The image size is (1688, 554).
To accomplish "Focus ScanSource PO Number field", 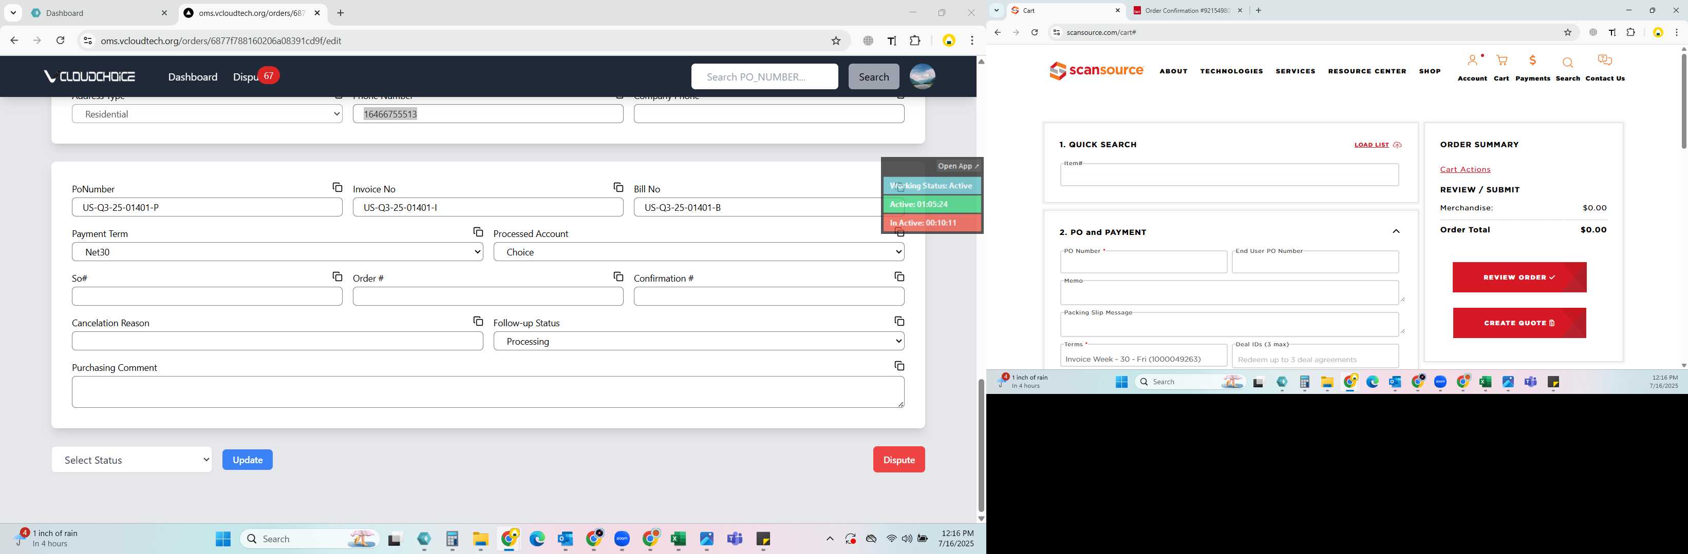I will click(1143, 262).
